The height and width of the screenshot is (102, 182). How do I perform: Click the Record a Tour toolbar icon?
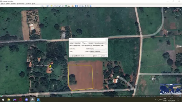click(62, 6)
